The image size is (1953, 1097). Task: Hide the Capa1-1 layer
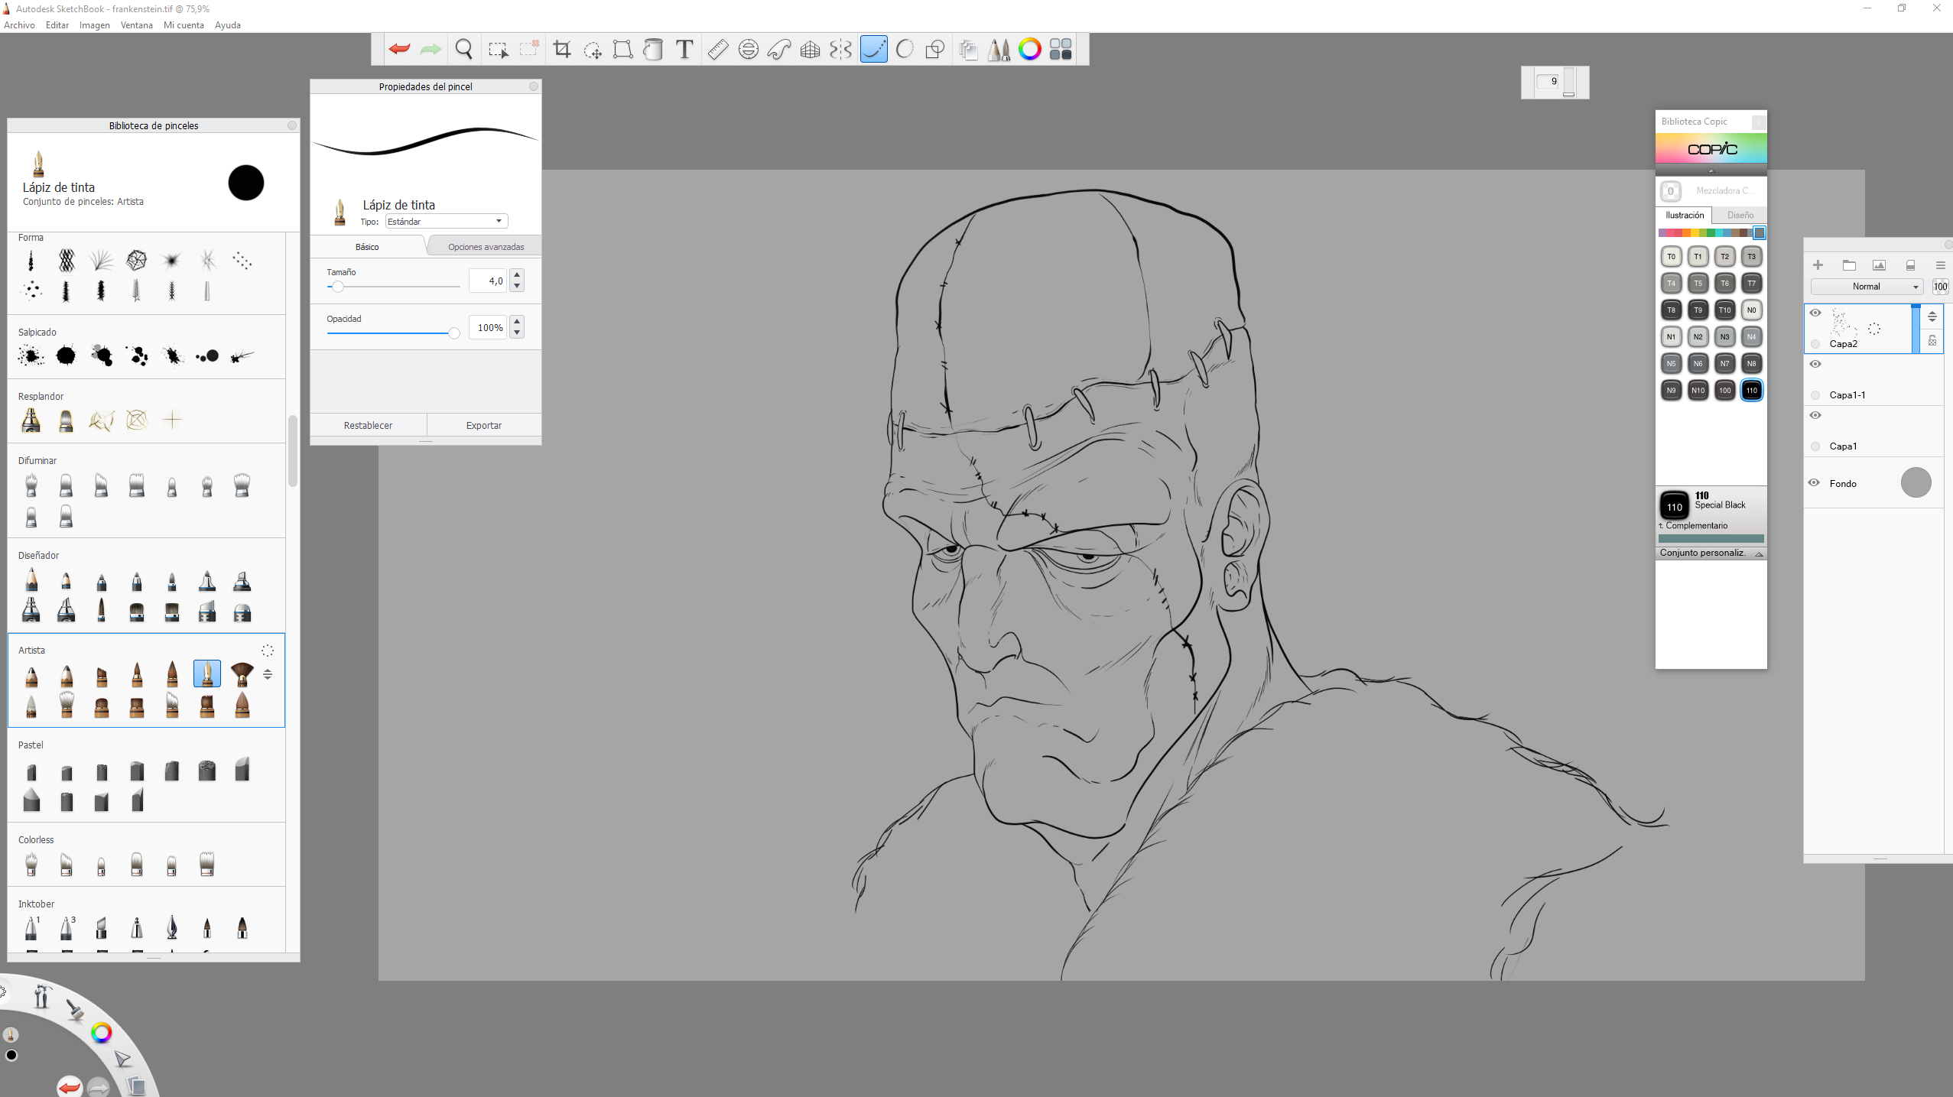[x=1815, y=364]
